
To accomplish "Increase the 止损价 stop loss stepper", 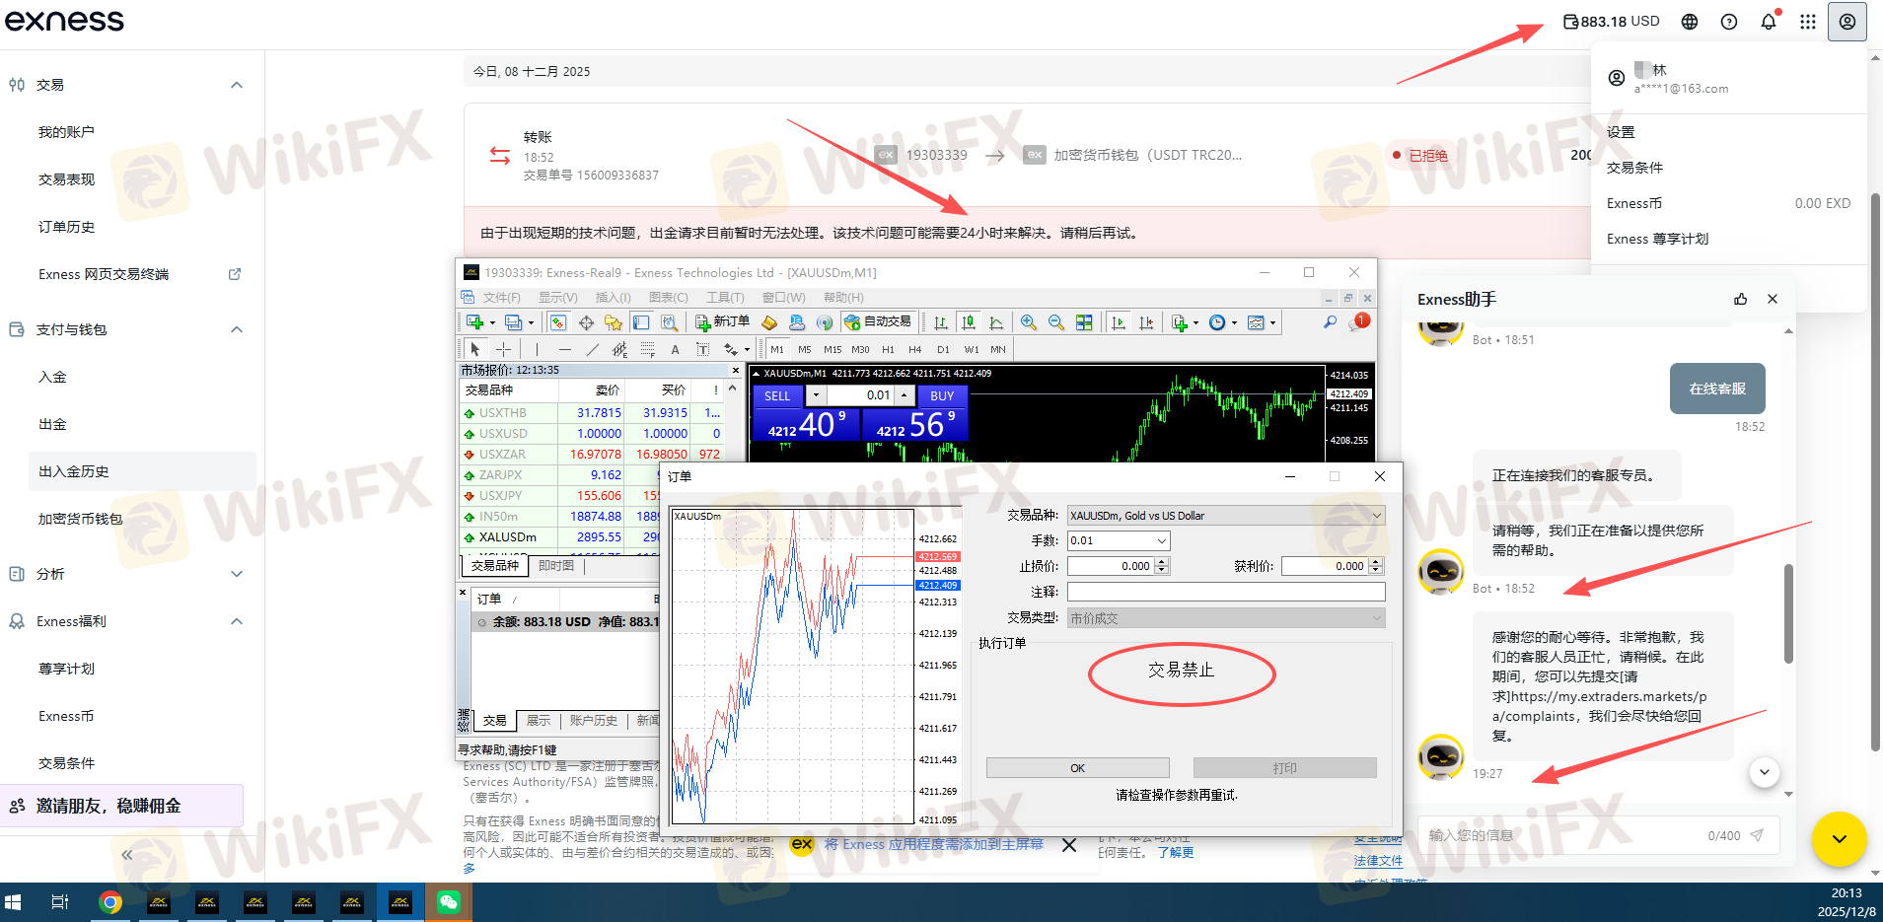I will click(x=1162, y=562).
